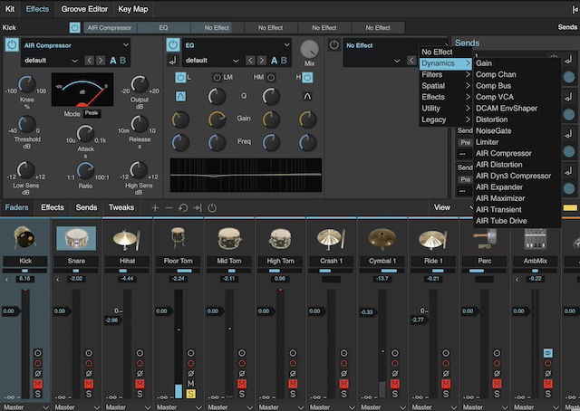Enable the L band on EQ
Image resolution: width=580 pixels, height=411 pixels.
click(x=181, y=78)
